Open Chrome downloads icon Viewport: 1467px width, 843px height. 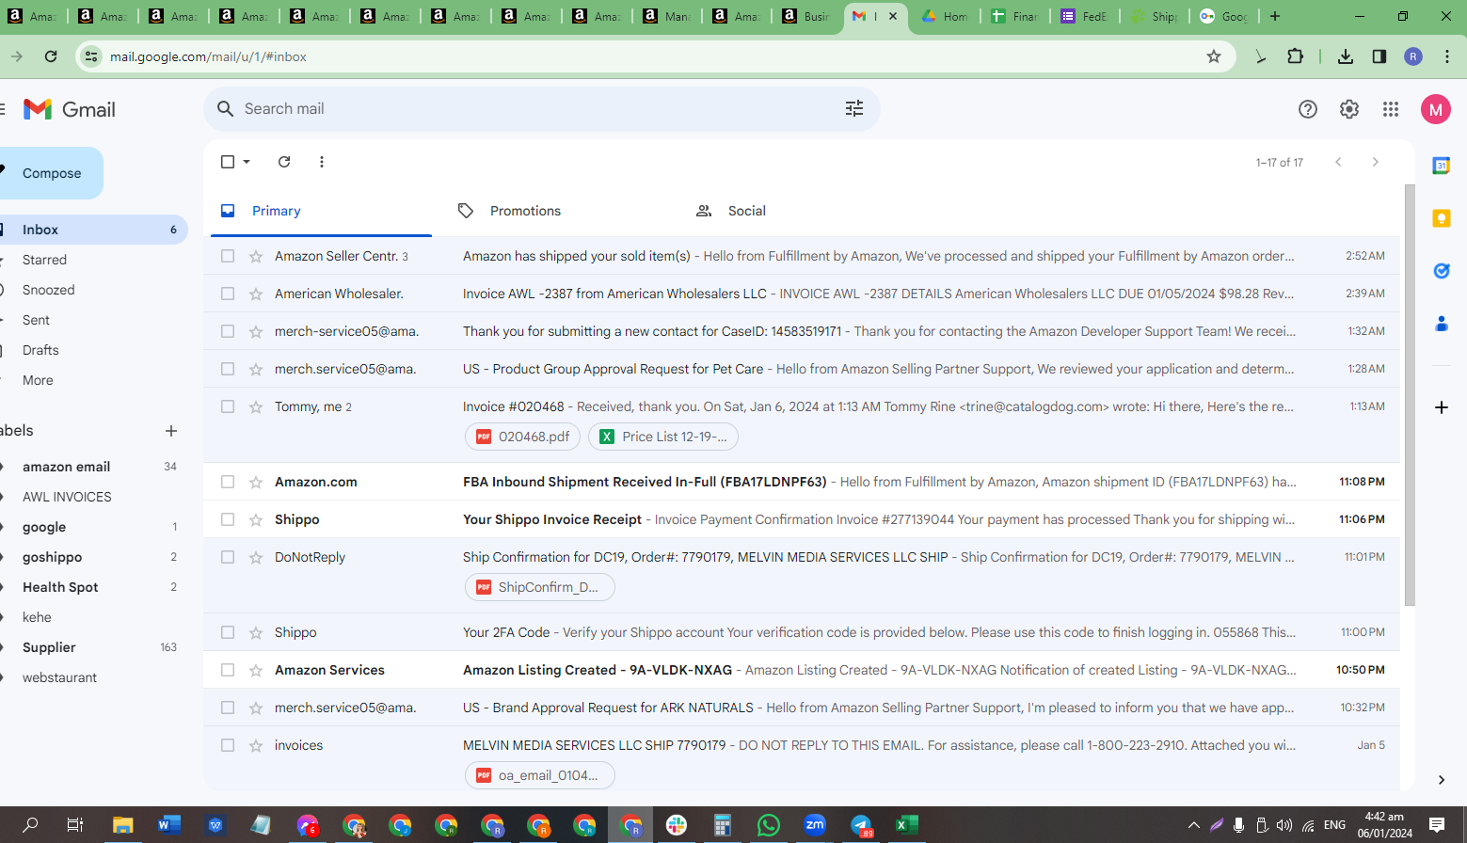tap(1346, 56)
